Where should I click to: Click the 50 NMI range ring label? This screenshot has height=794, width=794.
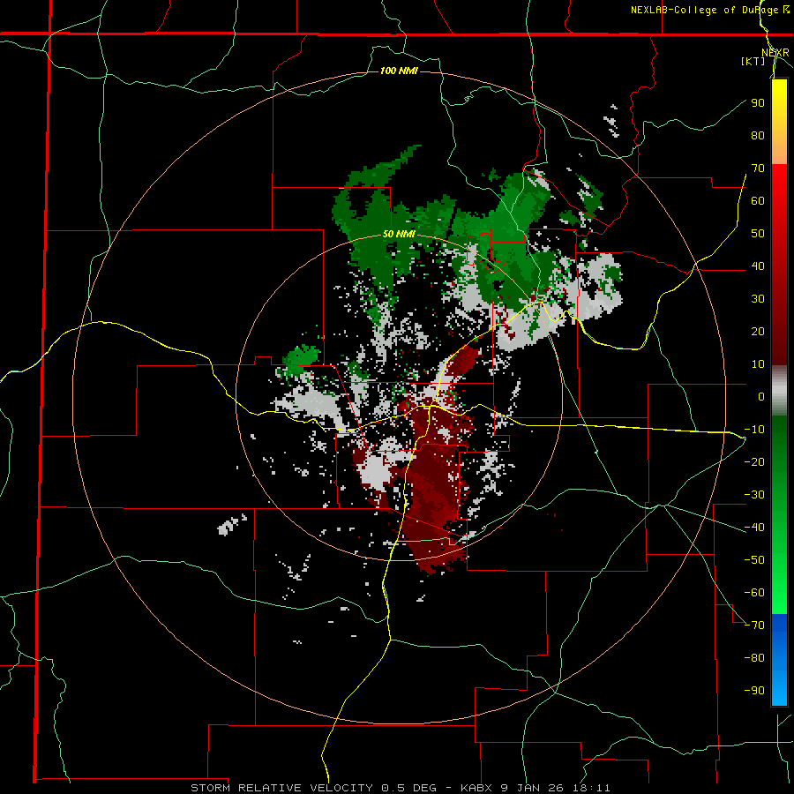(x=399, y=234)
